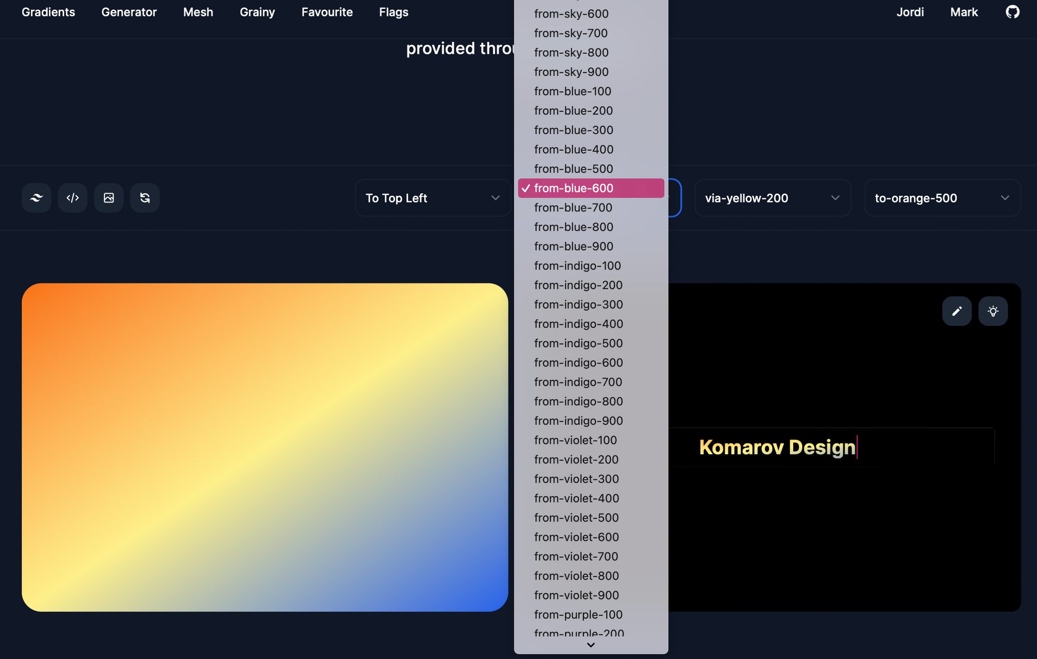Expand the to-orange-500 dropdown

click(x=942, y=198)
